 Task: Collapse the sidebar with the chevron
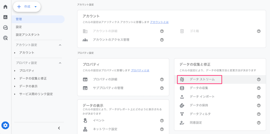tap(59, 128)
